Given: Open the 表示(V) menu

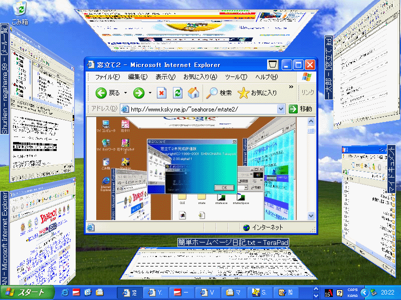Looking at the screenshot, I should pyautogui.click(x=165, y=77).
